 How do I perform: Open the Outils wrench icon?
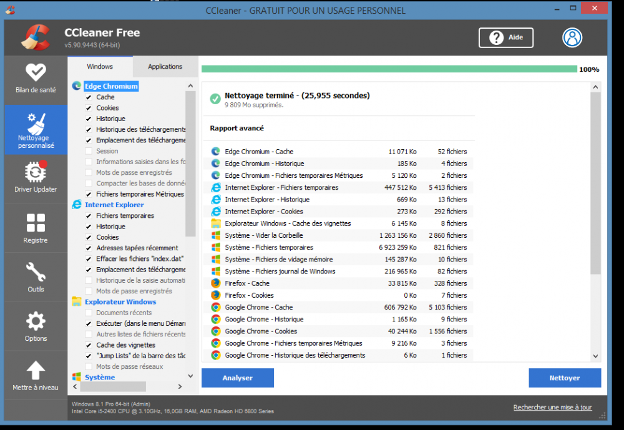point(36,271)
